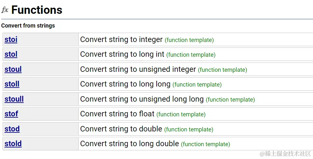
Task: Open the stoll function page
Action: [x=12, y=84]
